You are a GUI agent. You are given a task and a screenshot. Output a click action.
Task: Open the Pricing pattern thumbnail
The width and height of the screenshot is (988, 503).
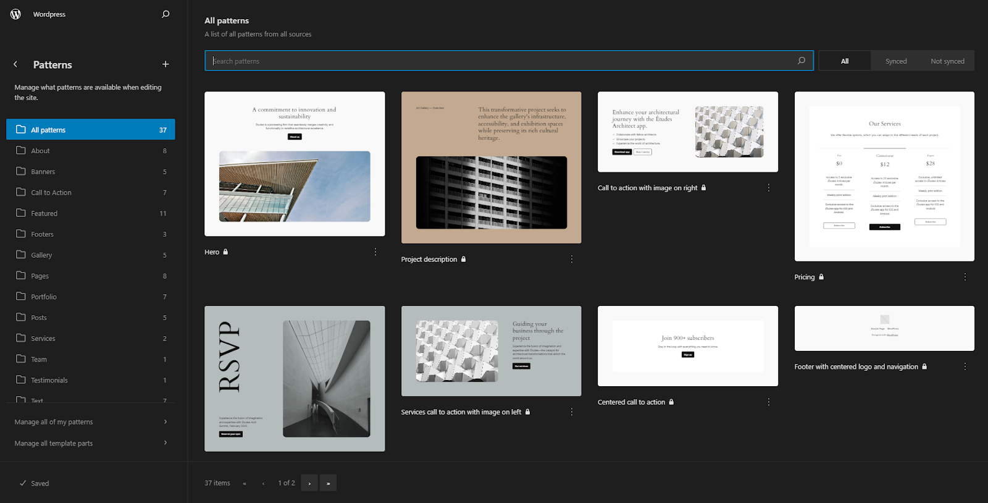884,177
